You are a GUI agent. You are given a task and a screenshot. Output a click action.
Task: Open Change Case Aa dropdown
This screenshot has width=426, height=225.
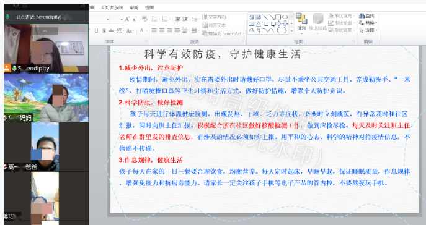click(130, 30)
